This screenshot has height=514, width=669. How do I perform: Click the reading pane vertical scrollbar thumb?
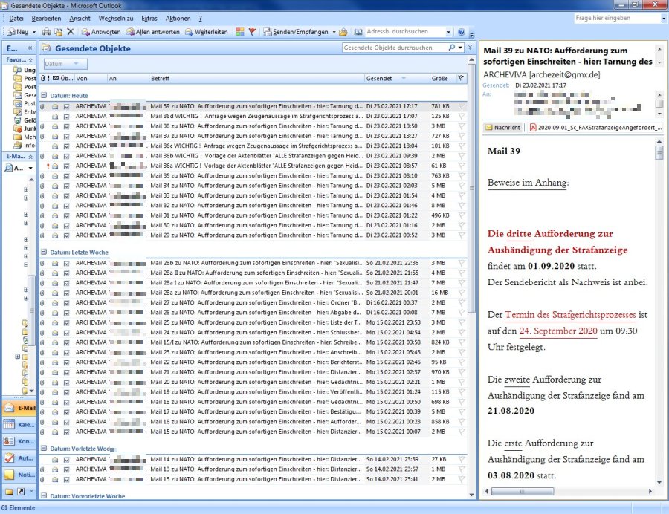point(659,152)
